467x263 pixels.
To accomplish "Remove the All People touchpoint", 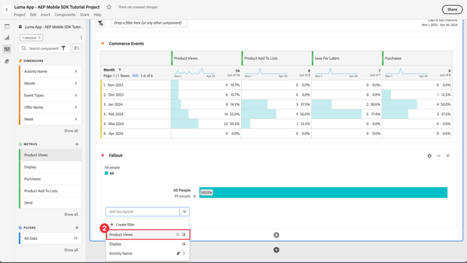I will (x=194, y=196).
